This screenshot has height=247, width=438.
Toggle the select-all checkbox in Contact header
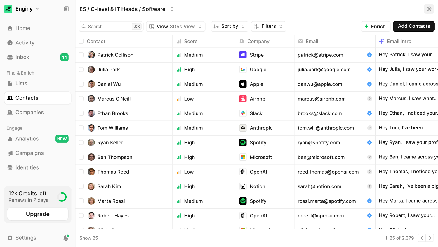(81, 42)
